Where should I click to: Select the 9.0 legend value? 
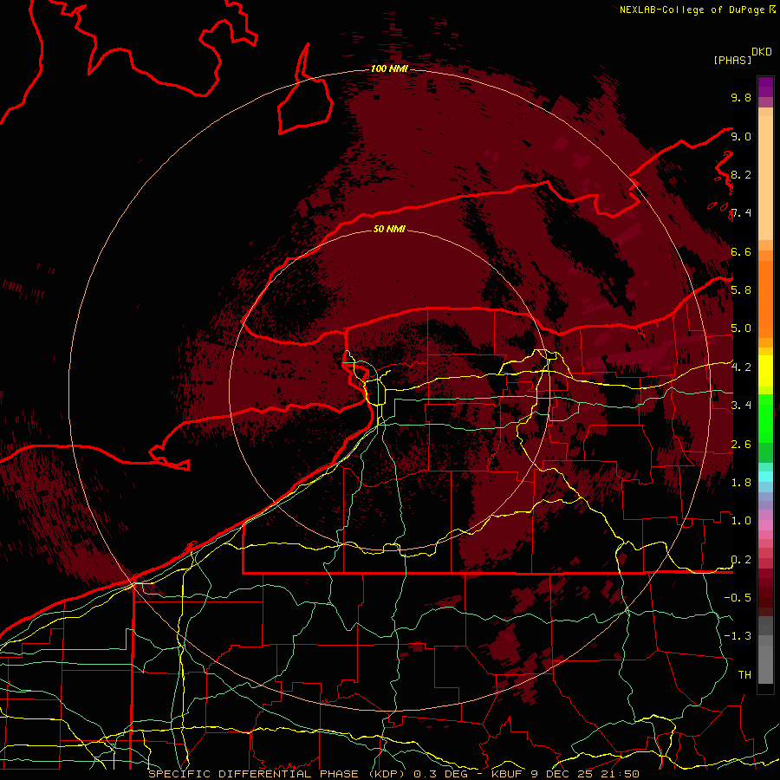741,136
